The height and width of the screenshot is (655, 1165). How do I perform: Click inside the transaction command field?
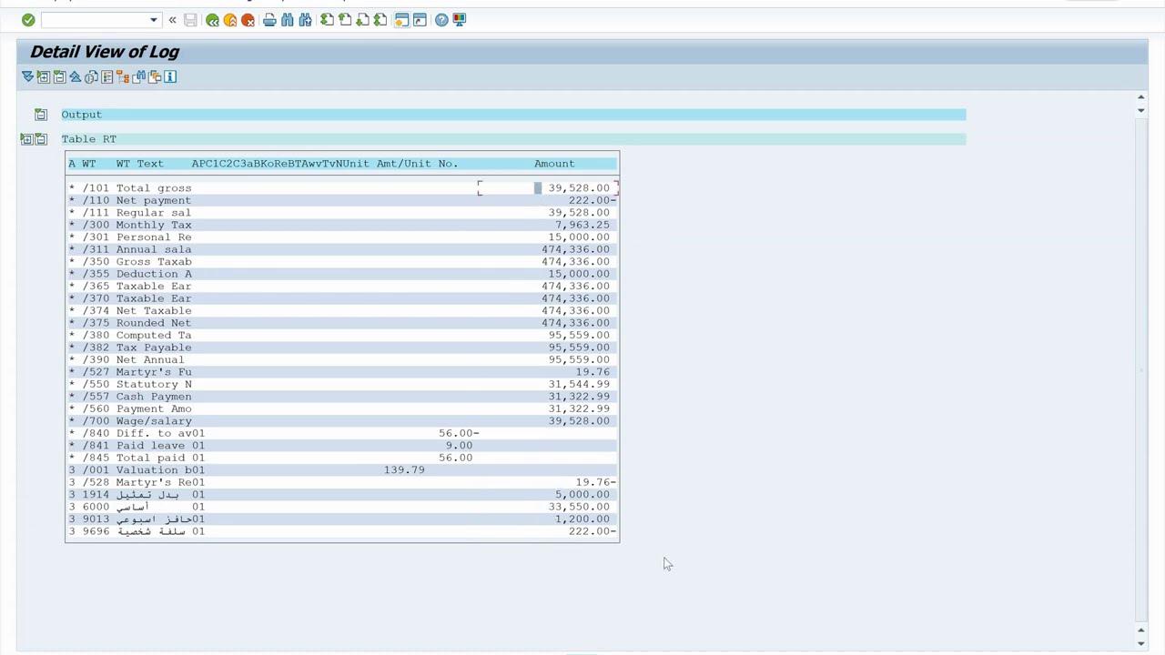[x=94, y=20]
